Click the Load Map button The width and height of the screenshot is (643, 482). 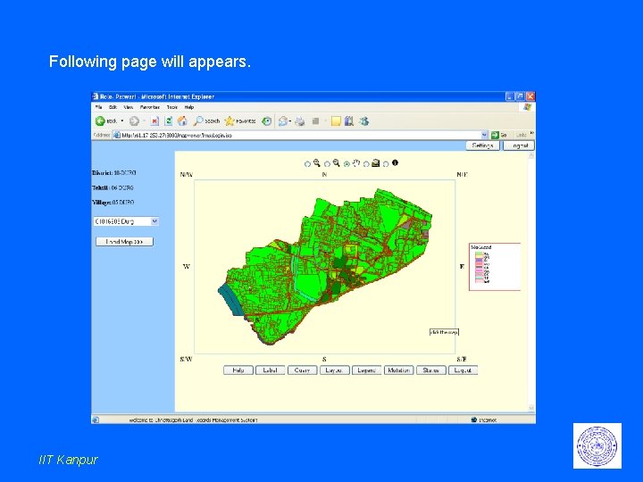[x=124, y=242]
